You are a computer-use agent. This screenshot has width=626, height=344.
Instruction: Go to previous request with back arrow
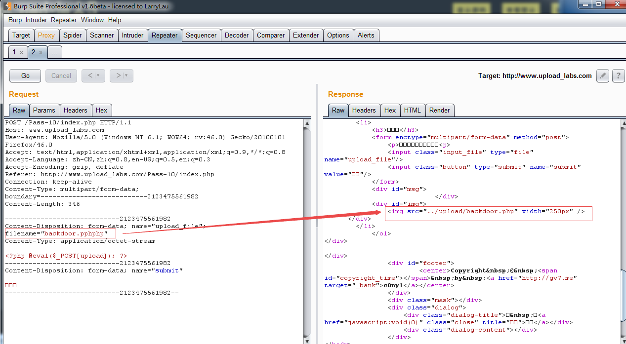click(89, 76)
